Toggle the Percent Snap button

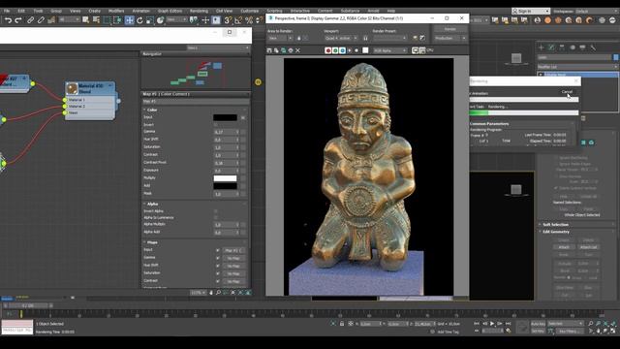click(x=249, y=20)
